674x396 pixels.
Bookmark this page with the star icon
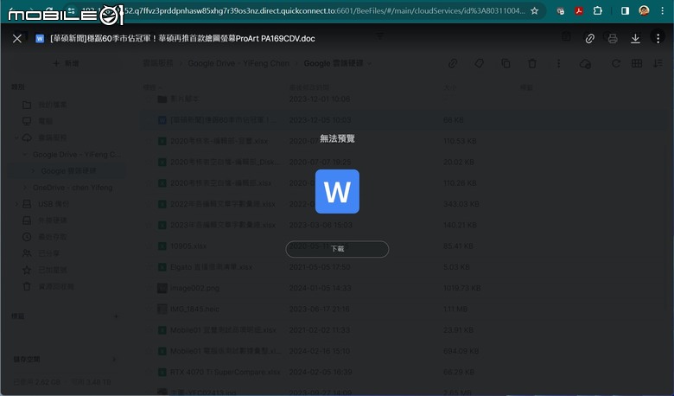pos(534,10)
